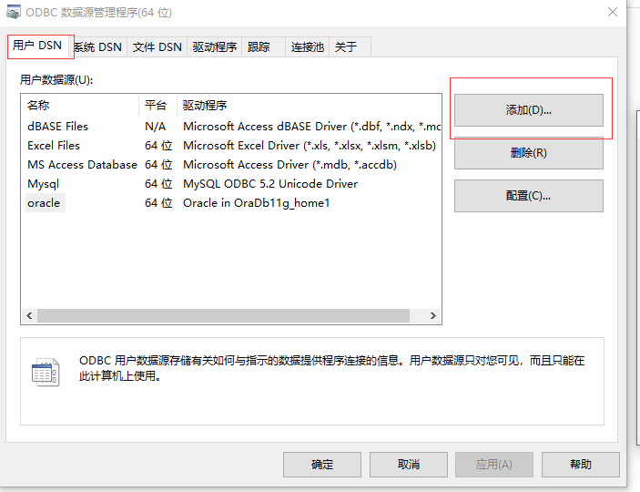Close the ODBC administrator window

point(613,12)
